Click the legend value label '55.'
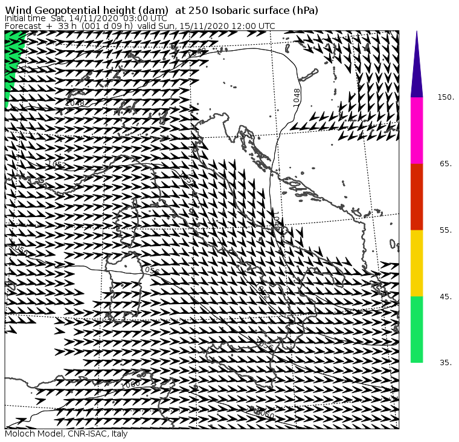The height and width of the screenshot is (442, 459). (446, 230)
